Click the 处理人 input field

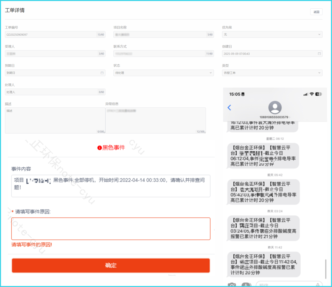coord(55,92)
